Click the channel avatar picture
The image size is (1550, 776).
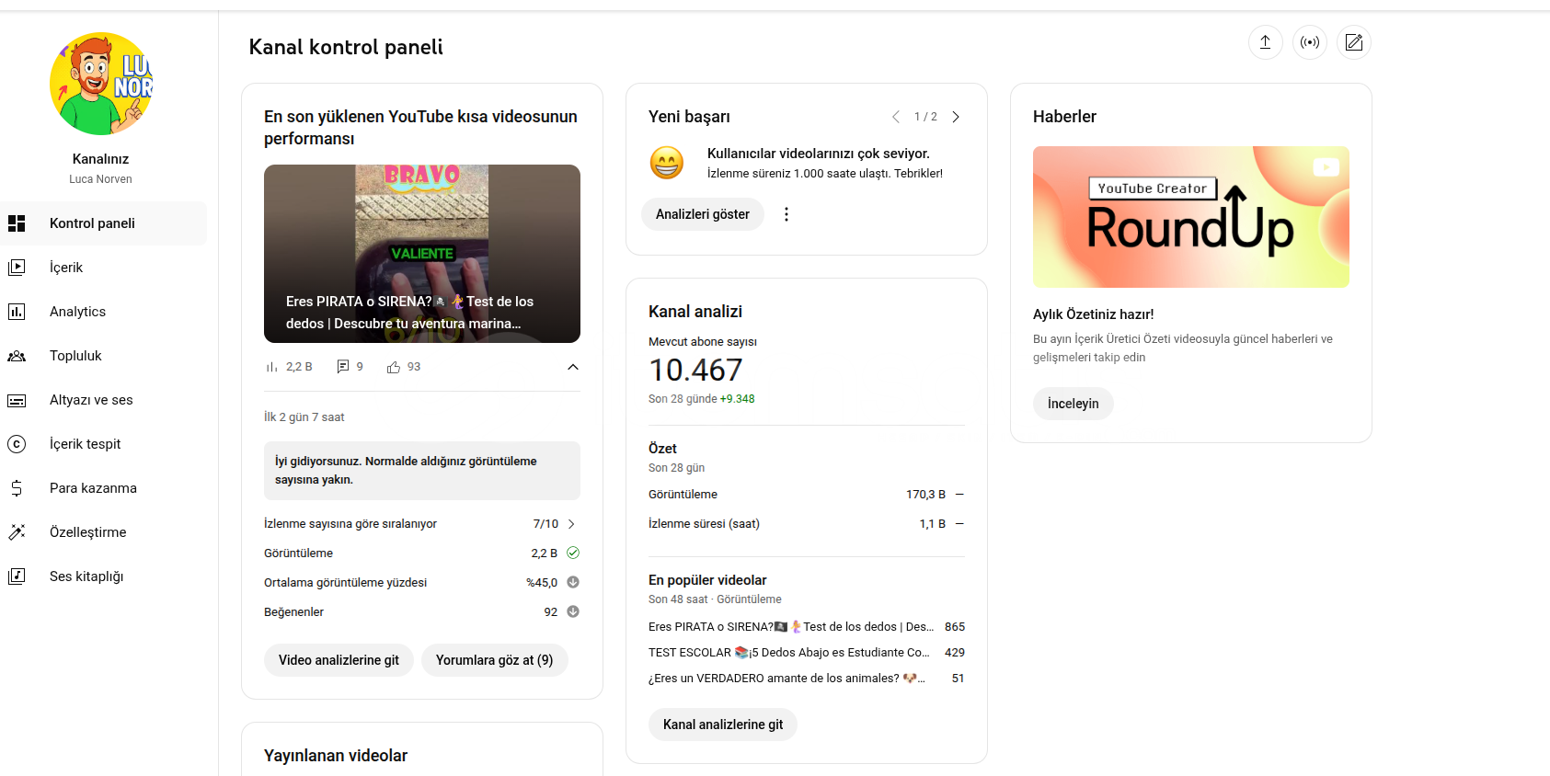[x=100, y=85]
